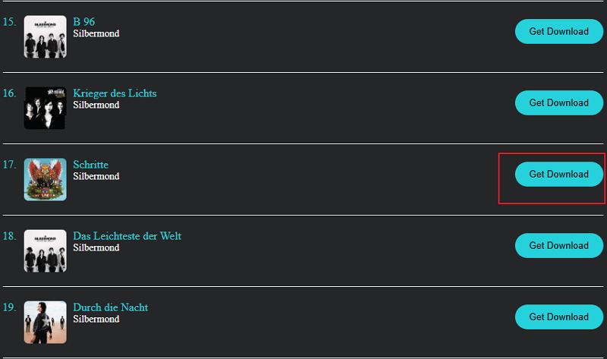Click the album cover for B 96
607x359 pixels.
pyautogui.click(x=46, y=36)
